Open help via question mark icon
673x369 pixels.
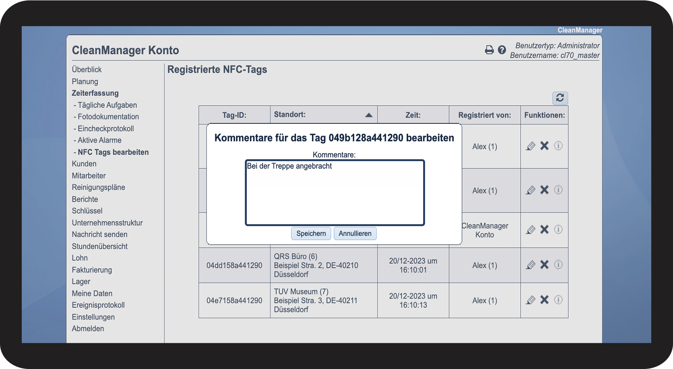(502, 50)
